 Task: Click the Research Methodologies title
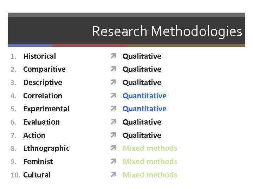click(x=167, y=31)
